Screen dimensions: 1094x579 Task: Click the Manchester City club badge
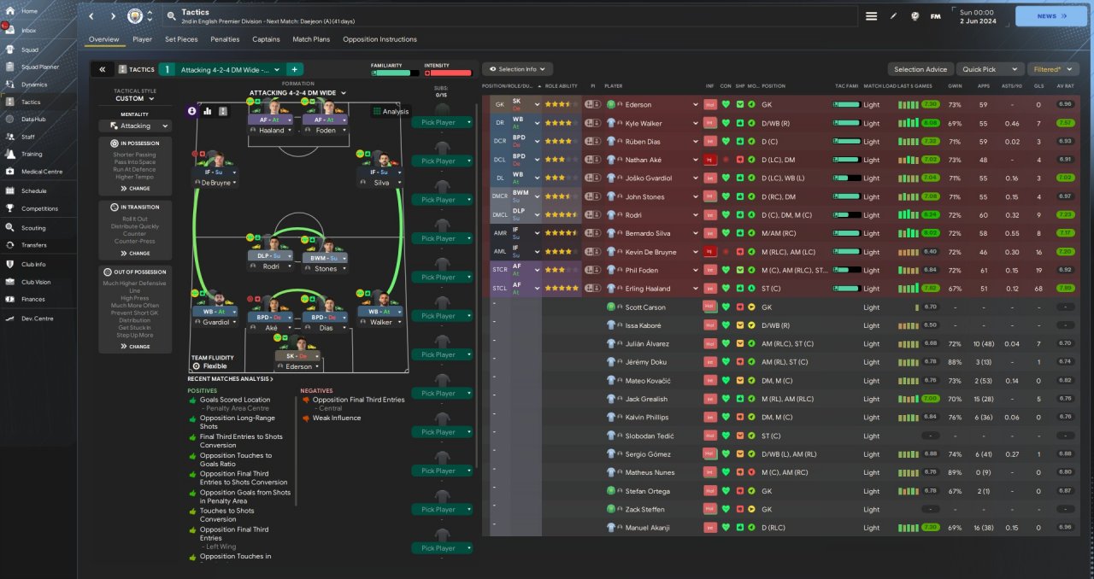136,16
